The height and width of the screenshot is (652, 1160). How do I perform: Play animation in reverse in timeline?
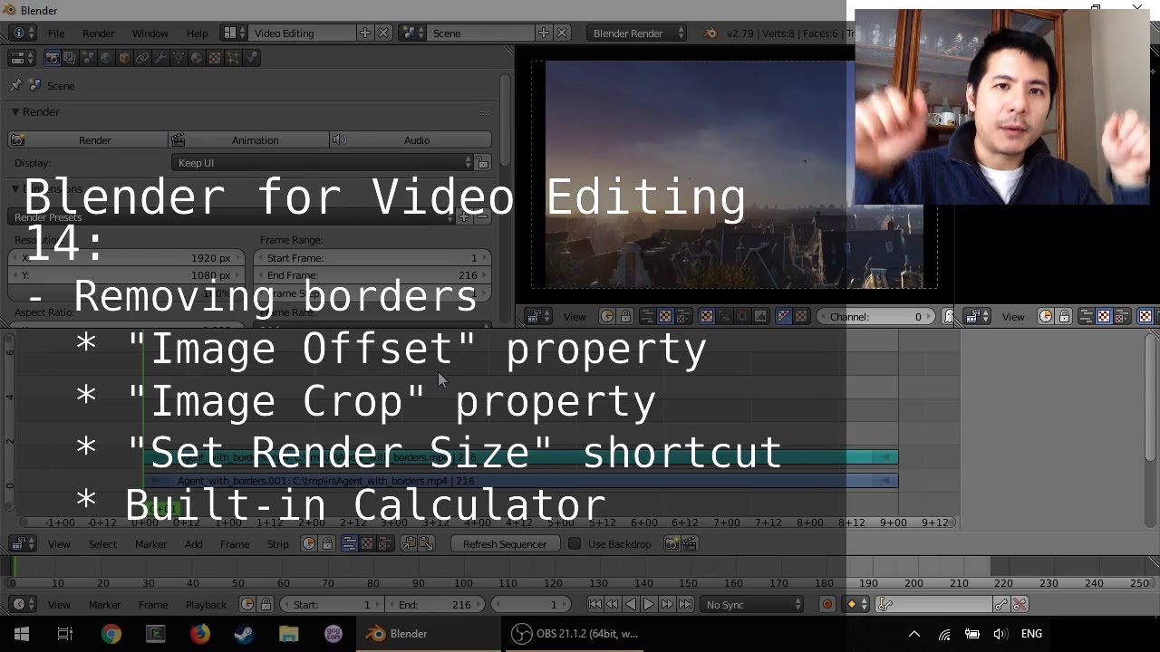coord(631,604)
